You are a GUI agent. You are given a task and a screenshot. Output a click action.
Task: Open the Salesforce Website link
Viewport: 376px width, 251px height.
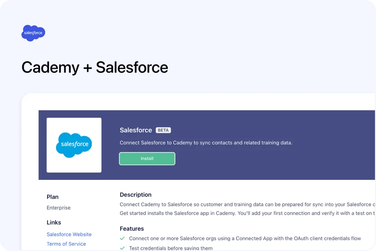click(x=69, y=234)
